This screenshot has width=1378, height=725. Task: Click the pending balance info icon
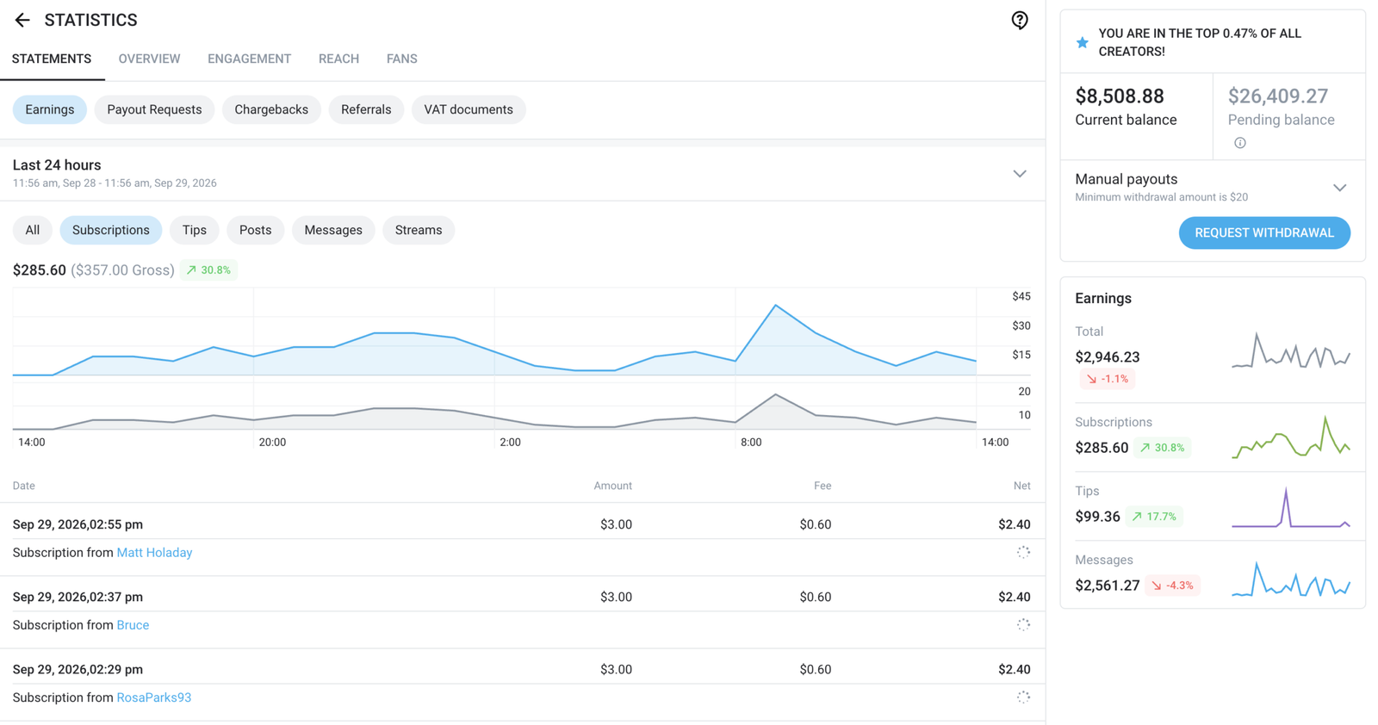coord(1239,143)
